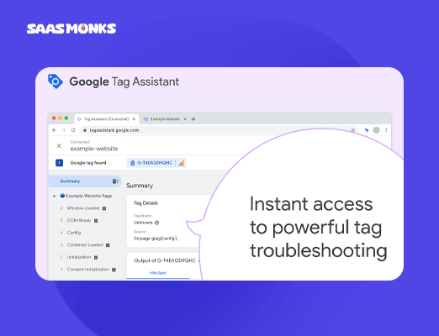The image size is (439, 336).
Task: Select the Initialization event
Action: [x=79, y=257]
